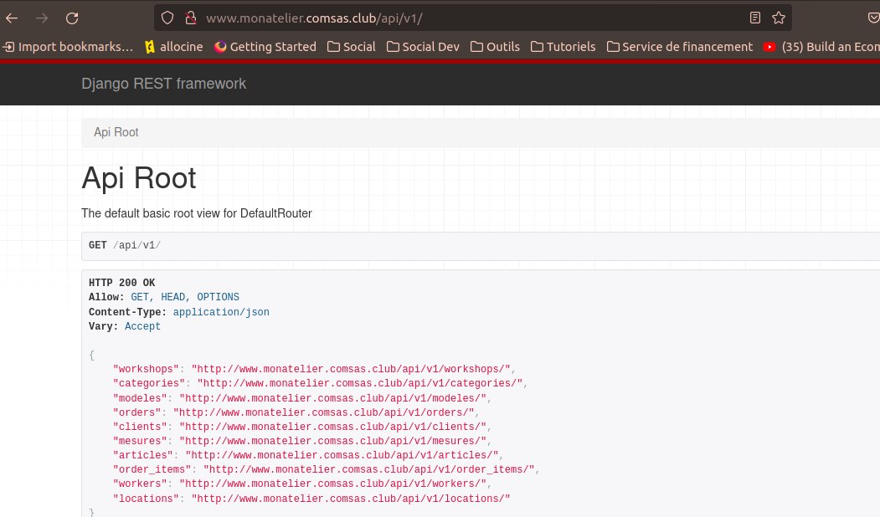Click the Api Root breadcrumb
The image size is (880, 517).
(116, 132)
